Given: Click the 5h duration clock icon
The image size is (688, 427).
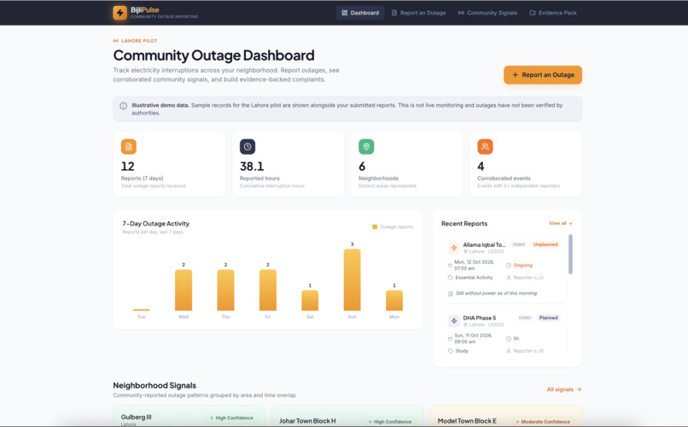Looking at the screenshot, I should pos(509,339).
